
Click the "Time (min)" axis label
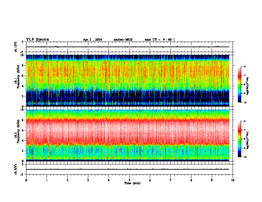pos(132,183)
